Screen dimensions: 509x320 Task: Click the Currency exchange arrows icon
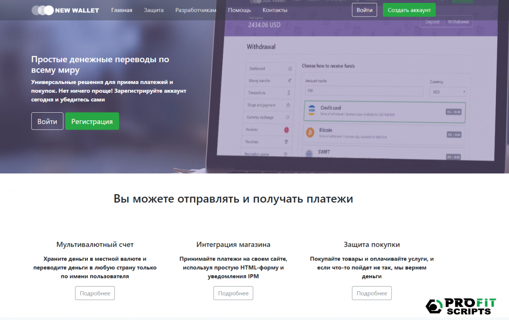click(287, 117)
